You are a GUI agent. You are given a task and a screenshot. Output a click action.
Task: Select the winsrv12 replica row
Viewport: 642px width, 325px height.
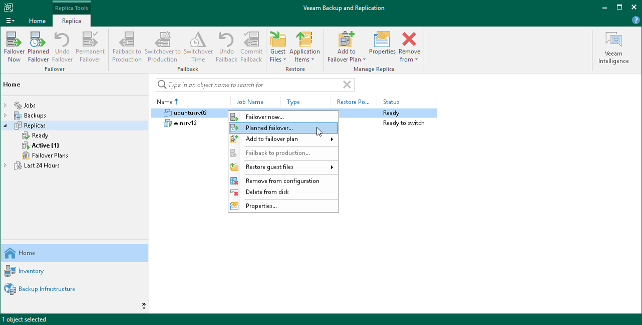(294, 123)
